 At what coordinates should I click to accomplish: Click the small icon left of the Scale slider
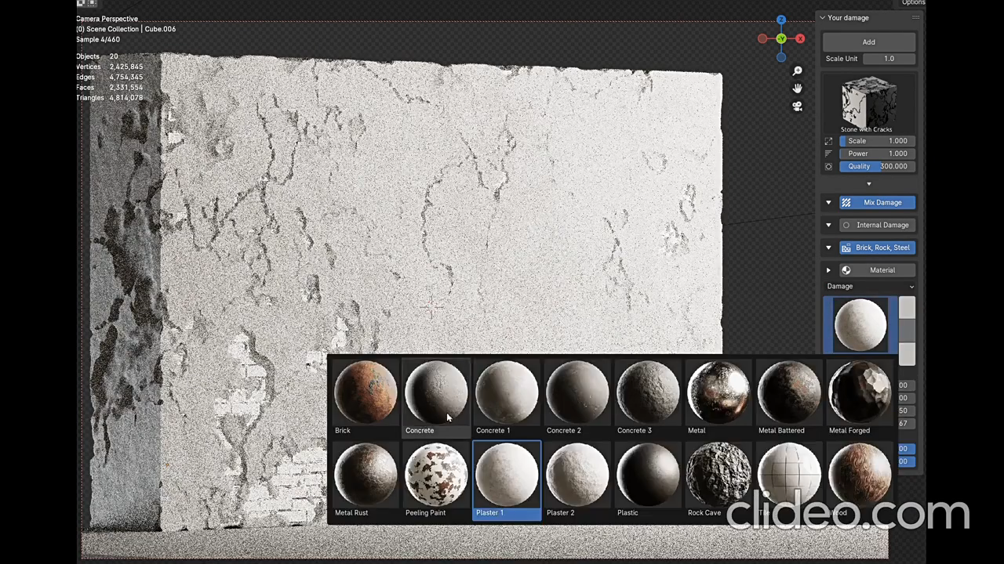[x=828, y=141]
